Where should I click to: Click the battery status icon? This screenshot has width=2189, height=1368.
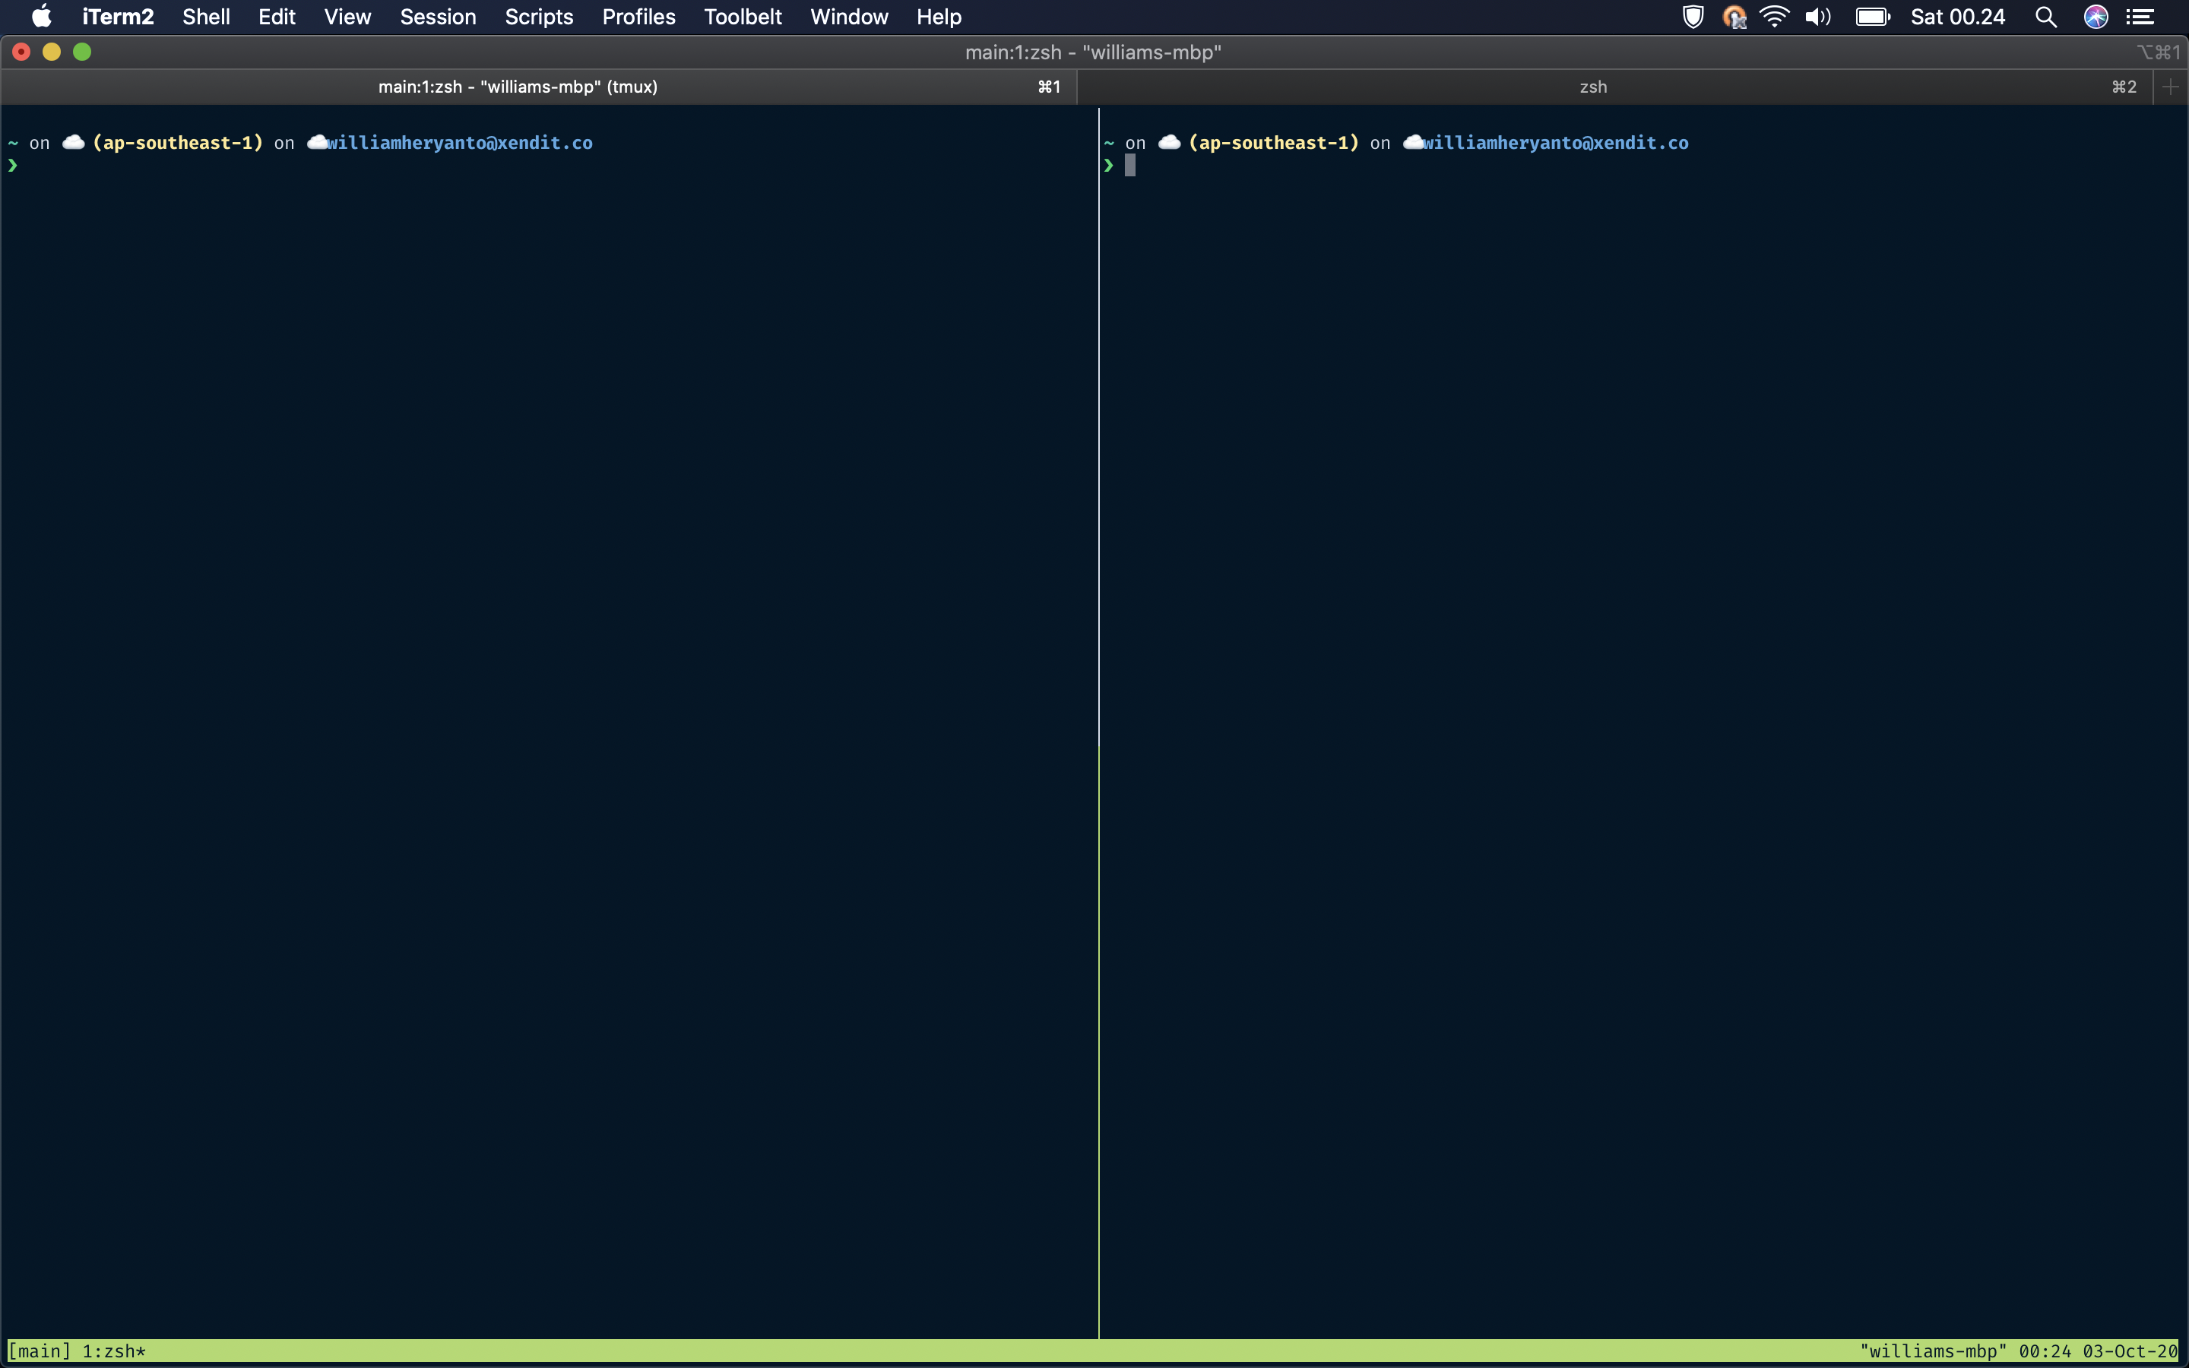(1872, 16)
